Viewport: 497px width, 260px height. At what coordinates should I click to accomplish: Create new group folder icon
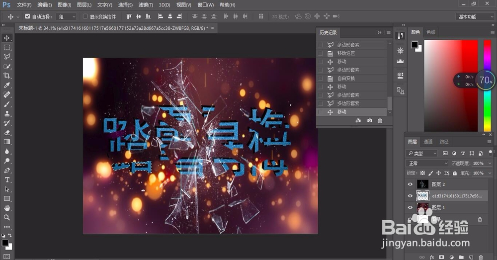tap(461, 257)
